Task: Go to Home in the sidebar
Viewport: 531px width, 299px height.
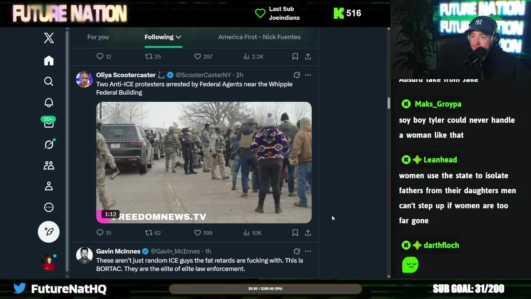Action: (x=49, y=61)
